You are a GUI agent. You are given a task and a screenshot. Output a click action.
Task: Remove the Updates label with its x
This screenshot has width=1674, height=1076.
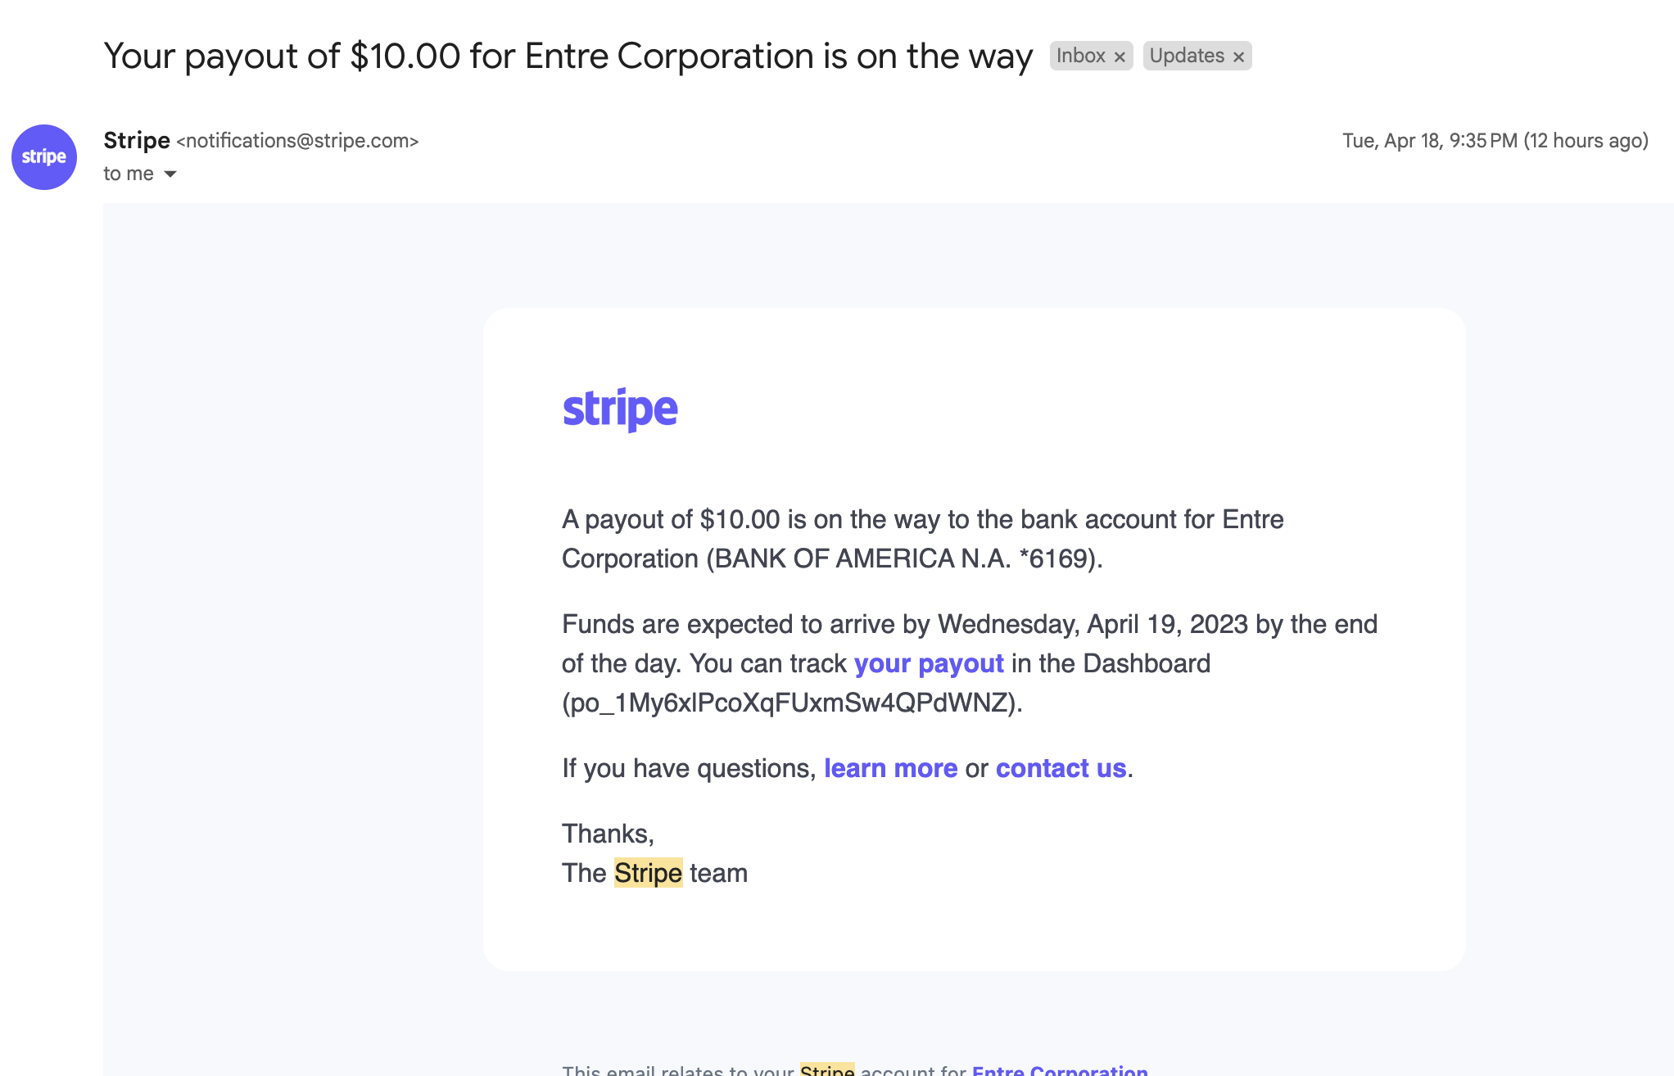(x=1238, y=57)
